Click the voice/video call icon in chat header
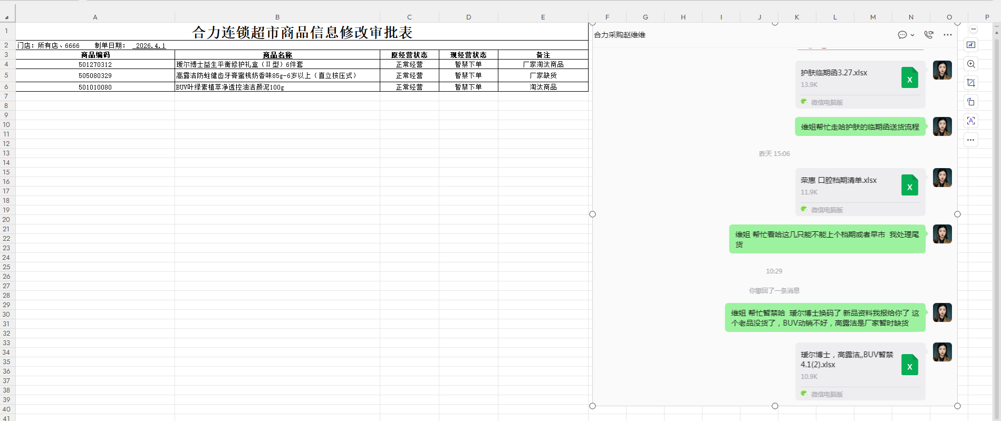Image resolution: width=1001 pixels, height=421 pixels. [929, 35]
